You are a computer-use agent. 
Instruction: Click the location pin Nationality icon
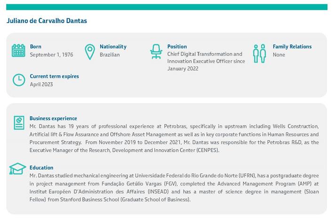coord(89,52)
